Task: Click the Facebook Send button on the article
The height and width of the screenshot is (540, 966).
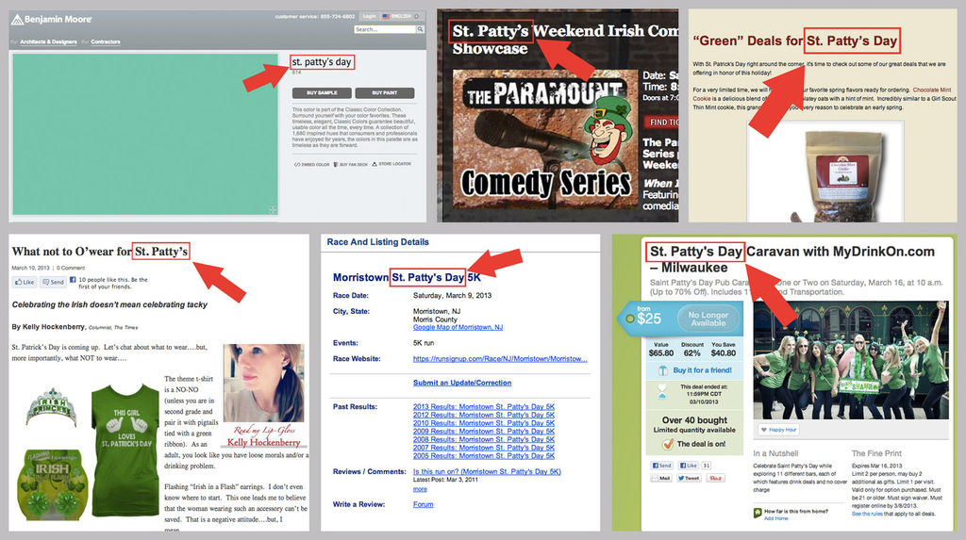Action: (x=53, y=282)
